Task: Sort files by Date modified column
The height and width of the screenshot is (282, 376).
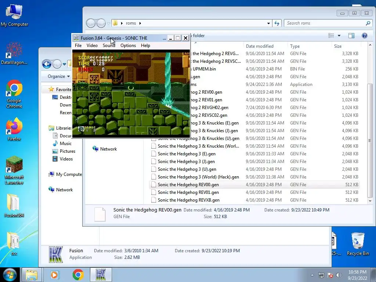Action: (x=260, y=46)
